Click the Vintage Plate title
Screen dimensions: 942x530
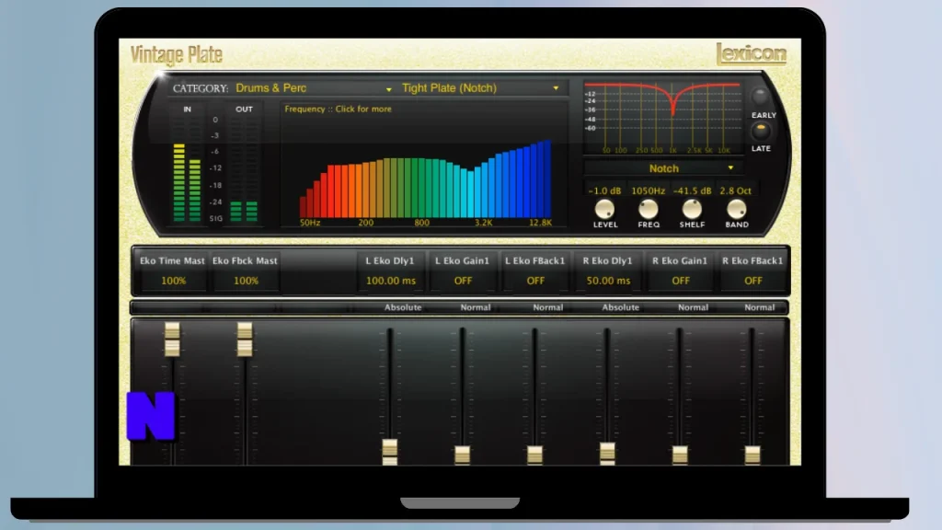click(176, 54)
